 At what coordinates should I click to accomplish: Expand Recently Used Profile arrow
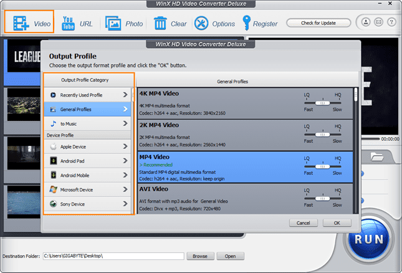coord(125,95)
